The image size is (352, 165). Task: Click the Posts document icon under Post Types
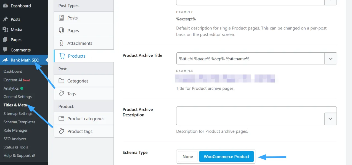pos(62,18)
